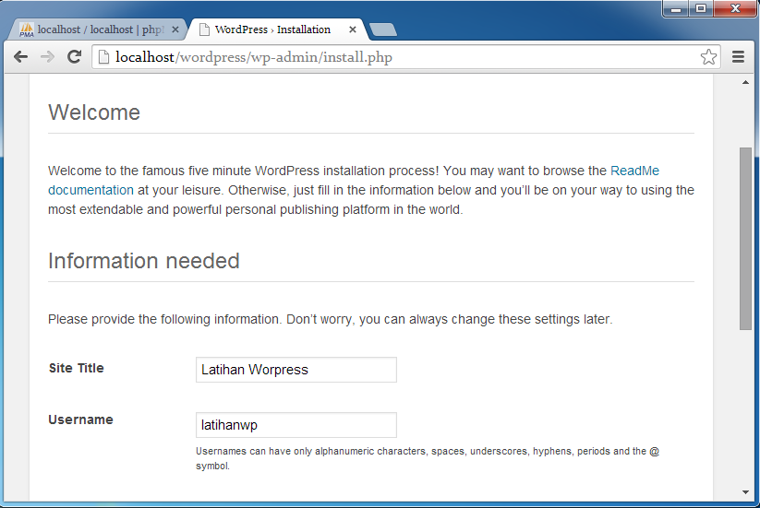760x508 pixels.
Task: Bookmark this page with the star icon
Action: click(708, 57)
